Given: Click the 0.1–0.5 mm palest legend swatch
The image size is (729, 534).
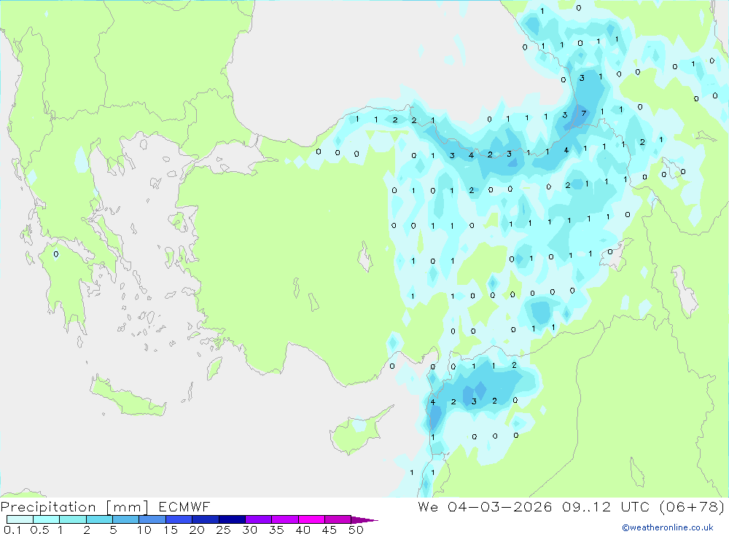Looking at the screenshot, I should point(20,519).
